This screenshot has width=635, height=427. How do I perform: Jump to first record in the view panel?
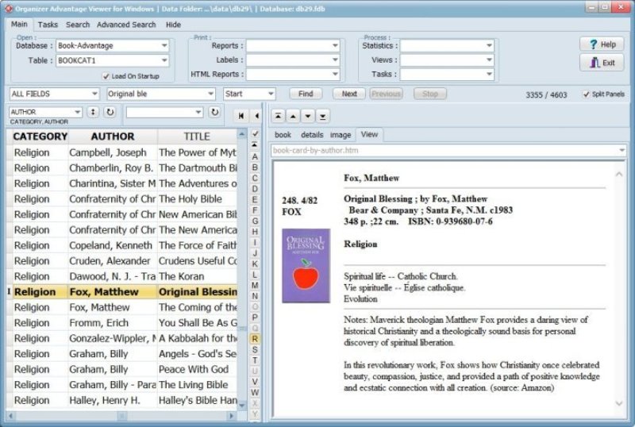[x=279, y=116]
